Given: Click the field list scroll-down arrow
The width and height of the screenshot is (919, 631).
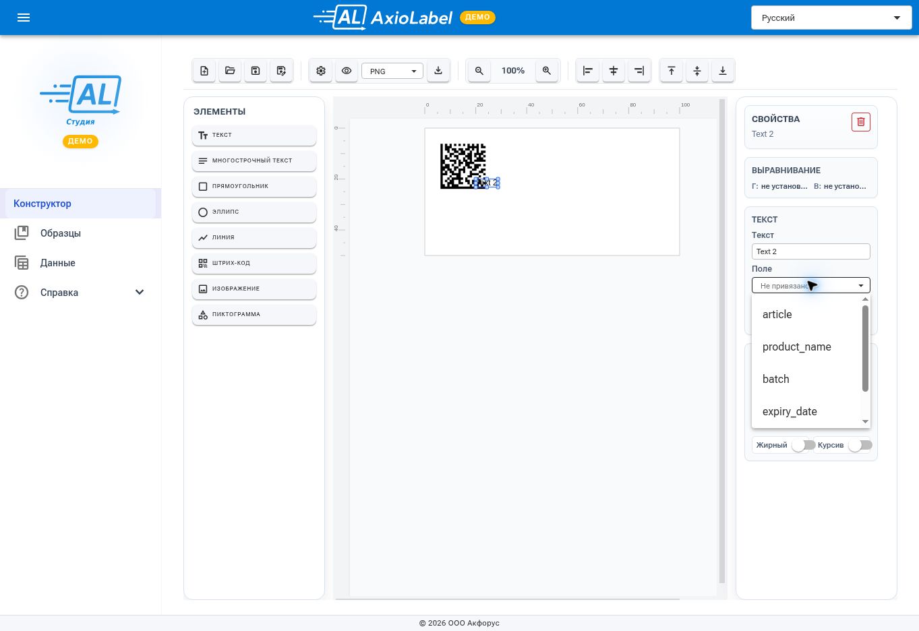Looking at the screenshot, I should pyautogui.click(x=866, y=422).
